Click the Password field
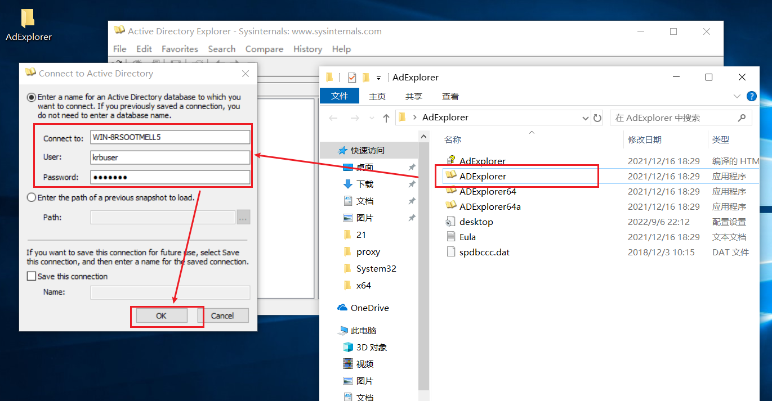772x401 pixels. (x=170, y=177)
